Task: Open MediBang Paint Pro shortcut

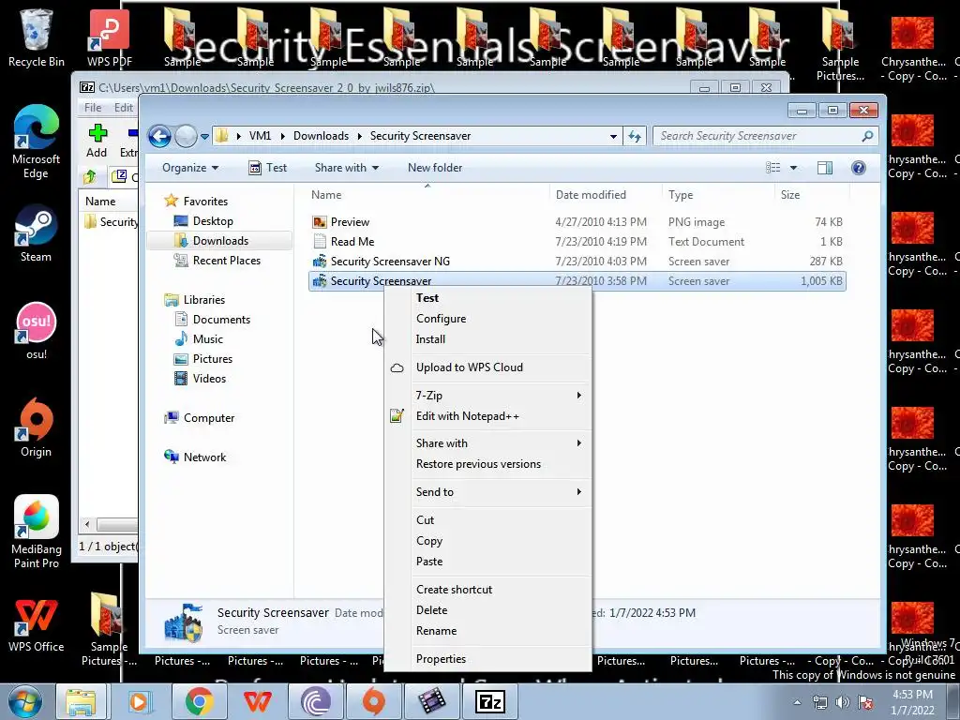Action: [x=37, y=532]
